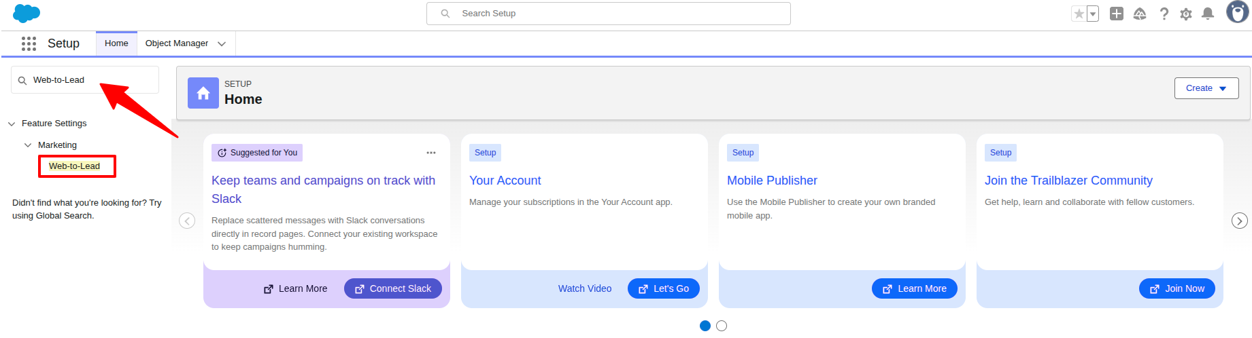The image size is (1252, 338).
Task: Open the App Launcher grid icon
Action: (x=29, y=43)
